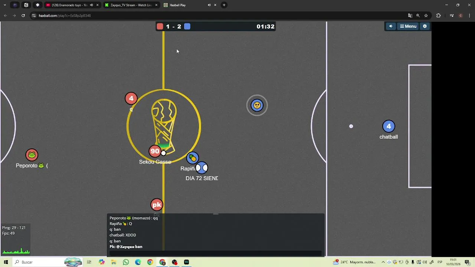The width and height of the screenshot is (475, 267).
Task: View site information icon in address bar
Action: pos(34,16)
